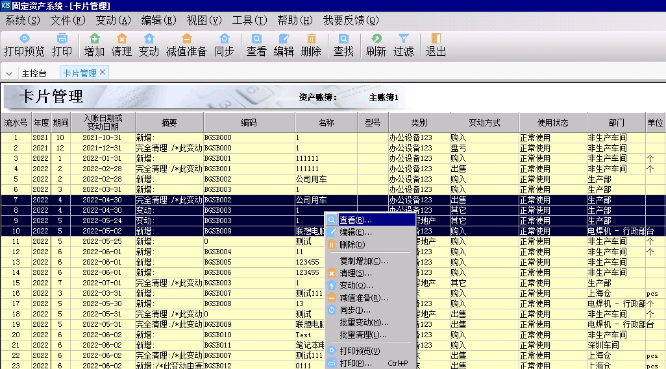666x369 pixels.
Task: Click the 流水号 column header
Action: 16,123
